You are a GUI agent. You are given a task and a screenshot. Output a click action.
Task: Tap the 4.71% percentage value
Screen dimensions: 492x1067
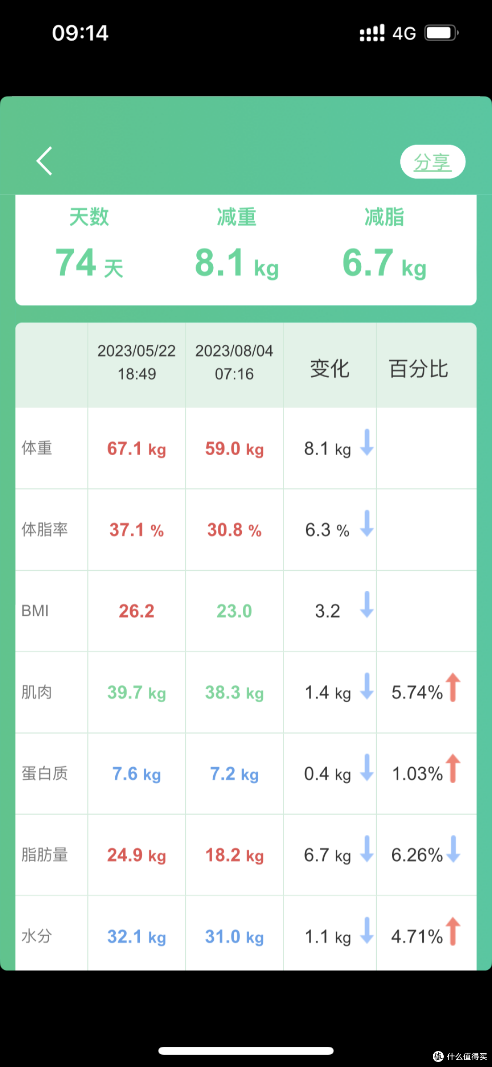[417, 937]
